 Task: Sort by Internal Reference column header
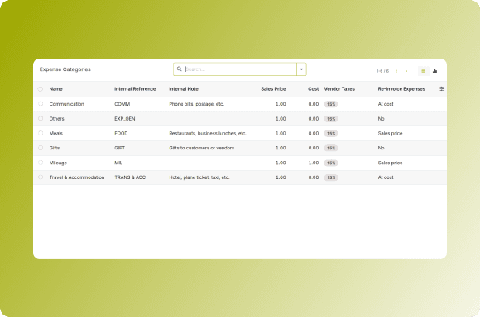135,89
